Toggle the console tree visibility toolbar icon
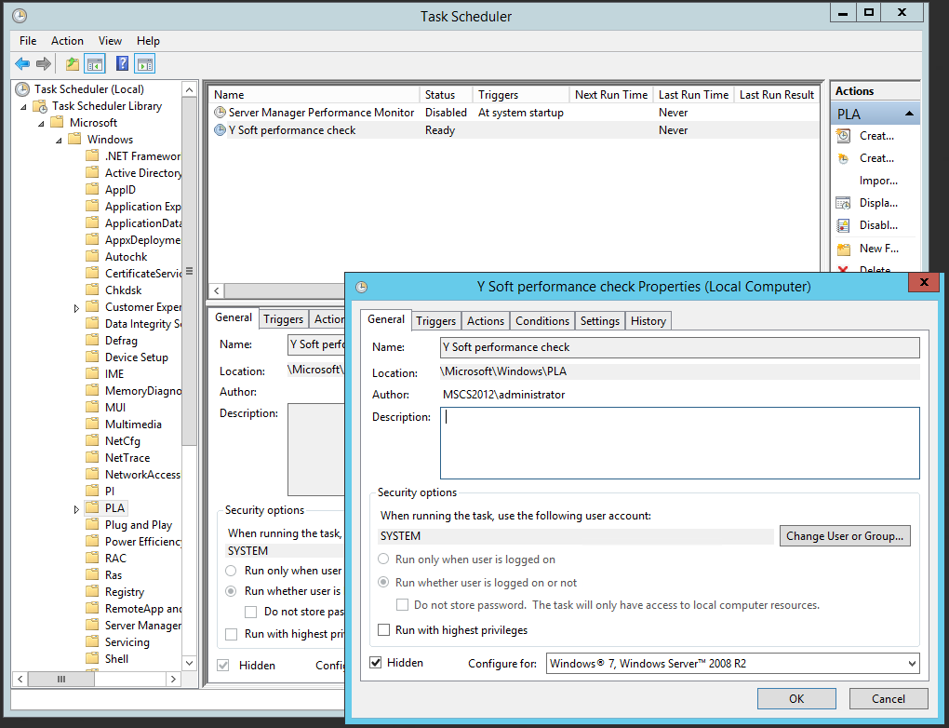The height and width of the screenshot is (728, 949). pos(94,63)
